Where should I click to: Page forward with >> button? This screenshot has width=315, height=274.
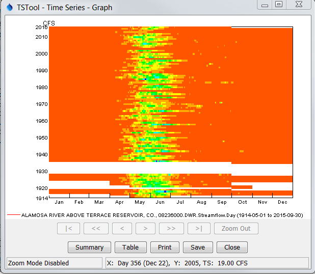171,229
